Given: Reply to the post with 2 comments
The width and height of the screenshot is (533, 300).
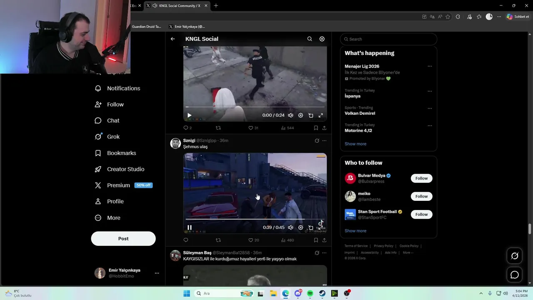Looking at the screenshot, I should (187, 128).
